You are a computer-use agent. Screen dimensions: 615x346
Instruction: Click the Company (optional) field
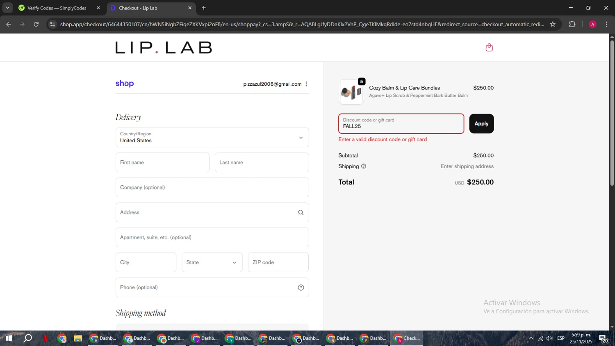point(212,187)
